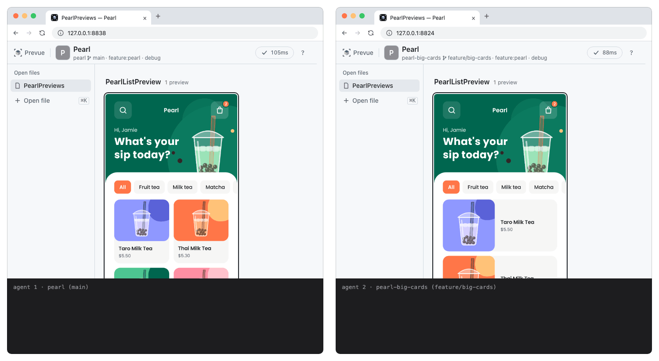Open new tab in right browser window

pos(487,16)
